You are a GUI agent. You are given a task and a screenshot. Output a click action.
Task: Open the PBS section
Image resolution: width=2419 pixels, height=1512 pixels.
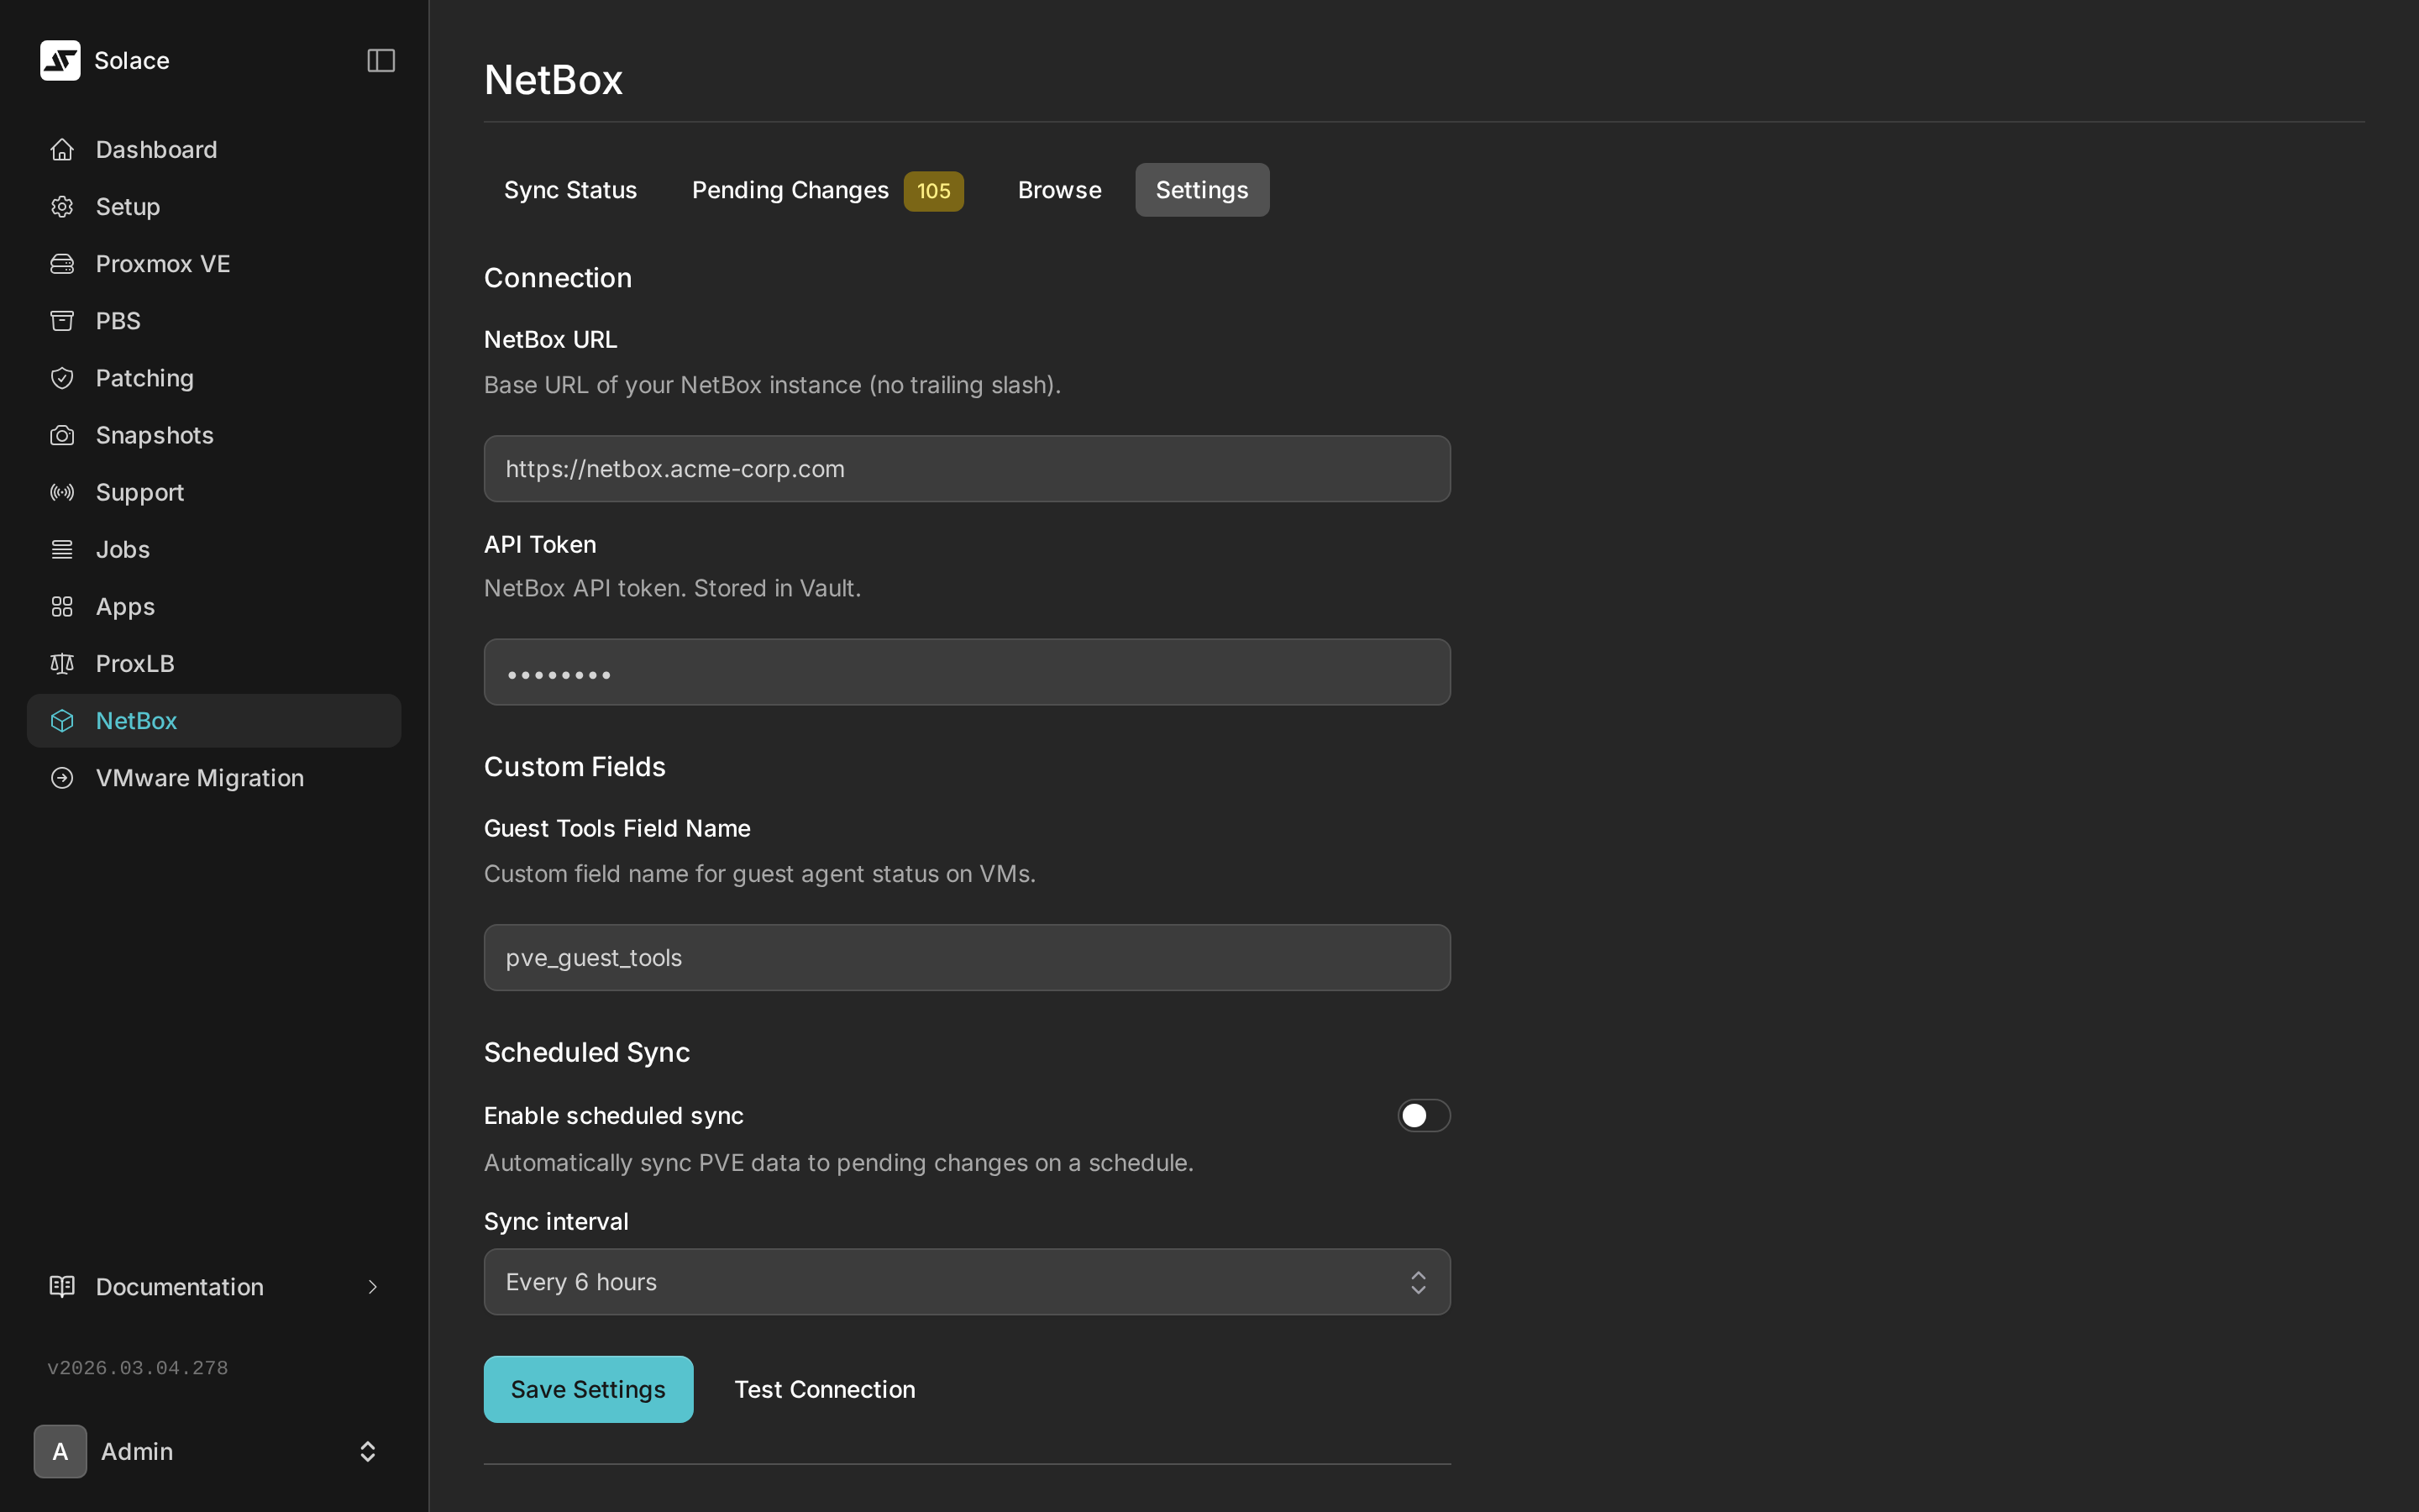pos(118,320)
